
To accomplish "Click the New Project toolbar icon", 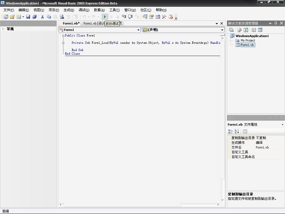I will pos(6,17).
